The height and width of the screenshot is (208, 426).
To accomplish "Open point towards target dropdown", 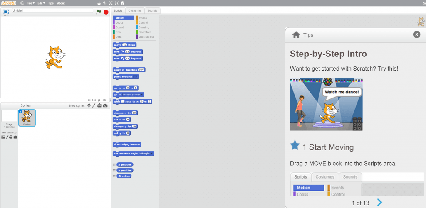I will (136, 76).
